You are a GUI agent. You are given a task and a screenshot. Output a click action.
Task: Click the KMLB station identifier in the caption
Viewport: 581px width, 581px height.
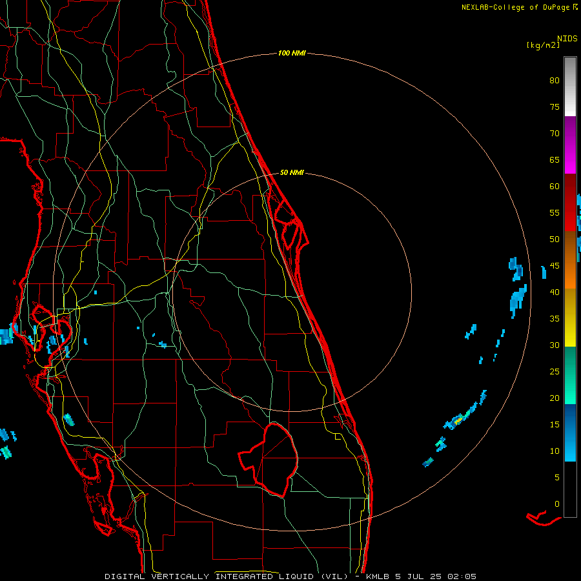(379, 576)
